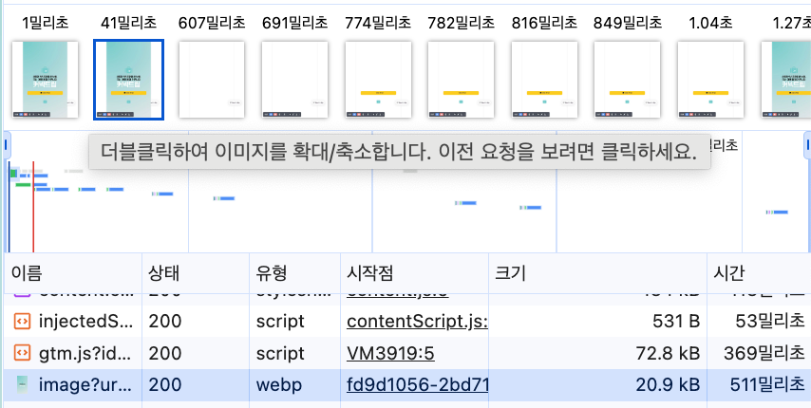This screenshot has width=811, height=408.
Task: Sort by the 유형 column header
Action: pyautogui.click(x=294, y=273)
